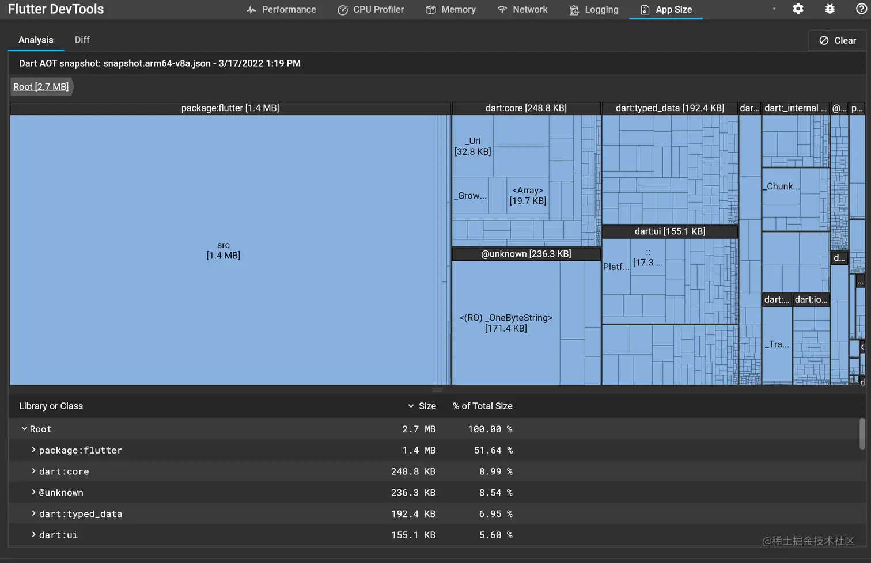Click the bug report icon

coord(830,9)
